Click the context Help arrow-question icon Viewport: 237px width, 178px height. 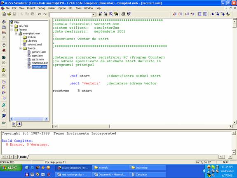pyautogui.click(x=129, y=14)
